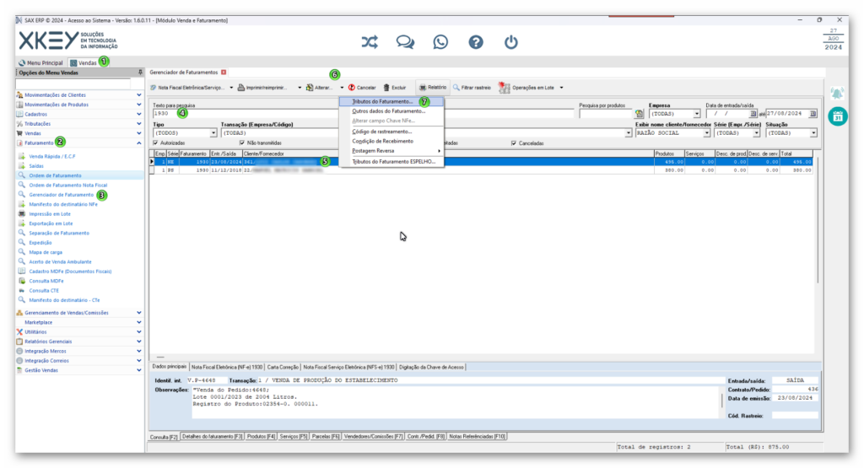Open the WhatsApp icon in header

tap(440, 42)
